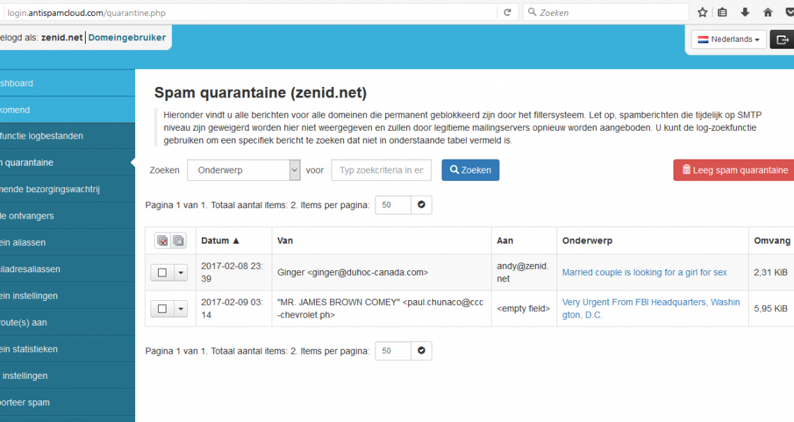Click the top items per page field

click(x=393, y=205)
